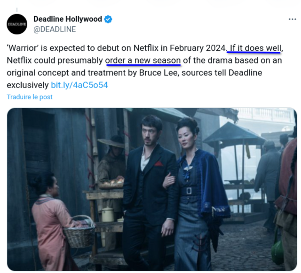The image size is (301, 273).
Task: Open the Deadline profile avatar
Action: coord(17,24)
